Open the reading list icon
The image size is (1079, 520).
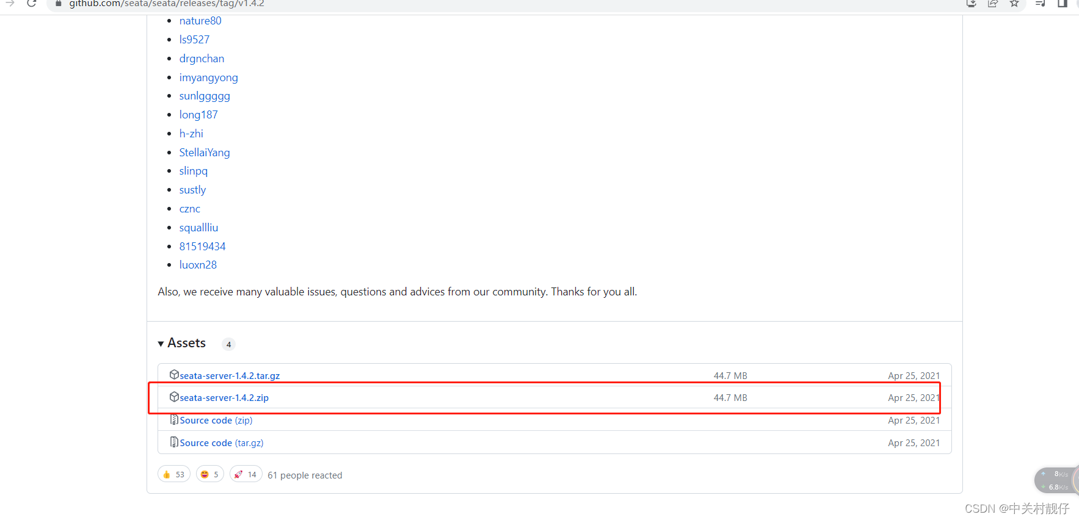[1041, 4]
